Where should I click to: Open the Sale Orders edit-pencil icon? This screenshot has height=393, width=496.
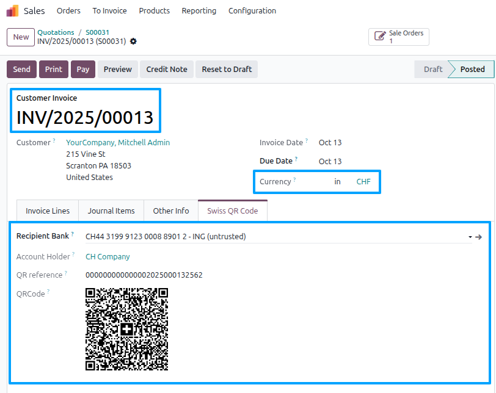click(380, 36)
